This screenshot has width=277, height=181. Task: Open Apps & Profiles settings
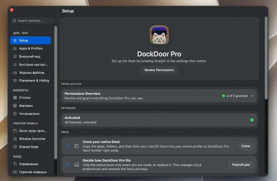tap(31, 48)
